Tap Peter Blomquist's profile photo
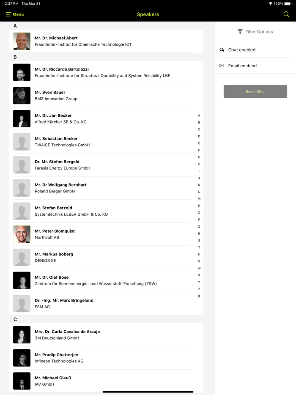The width and height of the screenshot is (296, 395). point(22,234)
